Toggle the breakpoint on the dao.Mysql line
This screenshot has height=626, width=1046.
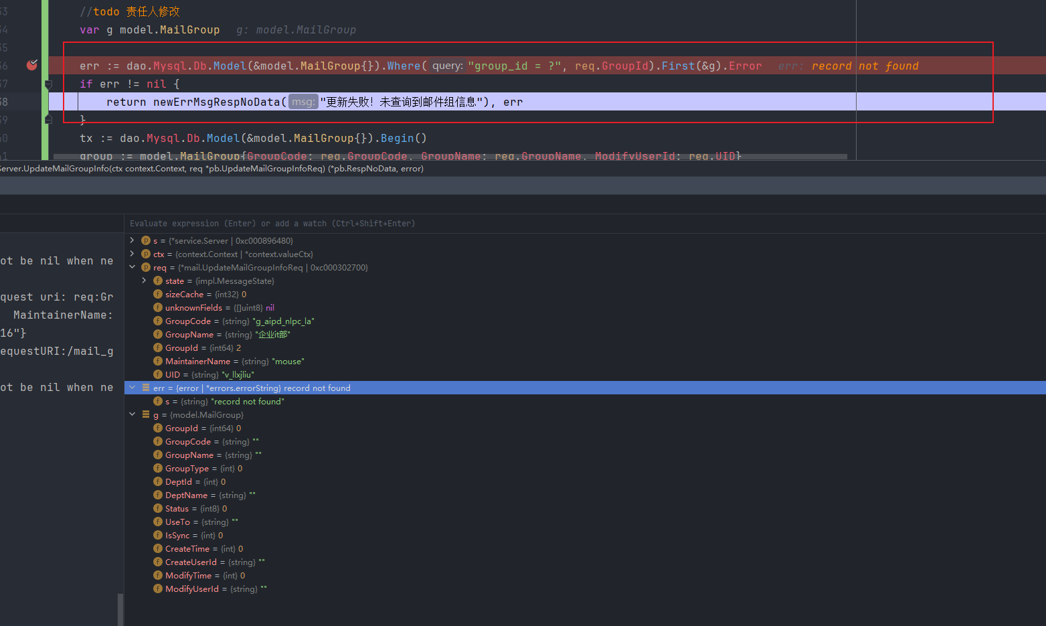pos(31,65)
